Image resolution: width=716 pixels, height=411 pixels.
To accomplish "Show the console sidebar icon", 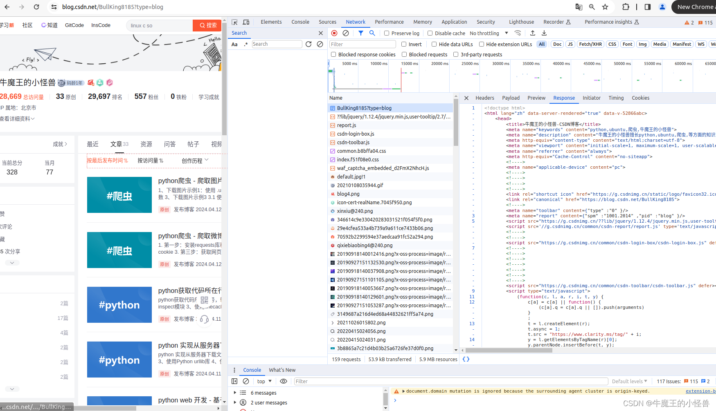I will [x=234, y=381].
